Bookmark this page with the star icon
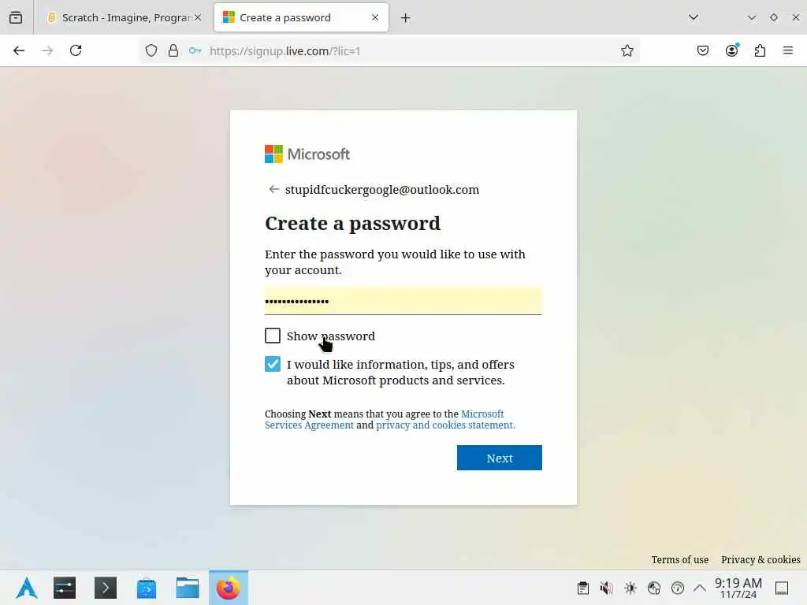 [627, 50]
